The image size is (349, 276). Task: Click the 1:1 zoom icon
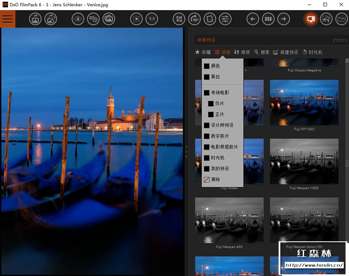pos(152,19)
